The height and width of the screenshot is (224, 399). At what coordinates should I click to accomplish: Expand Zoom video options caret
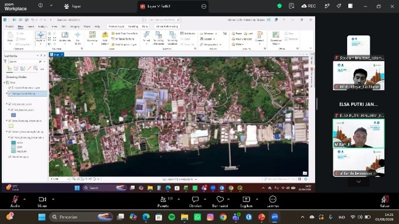pos(53,199)
